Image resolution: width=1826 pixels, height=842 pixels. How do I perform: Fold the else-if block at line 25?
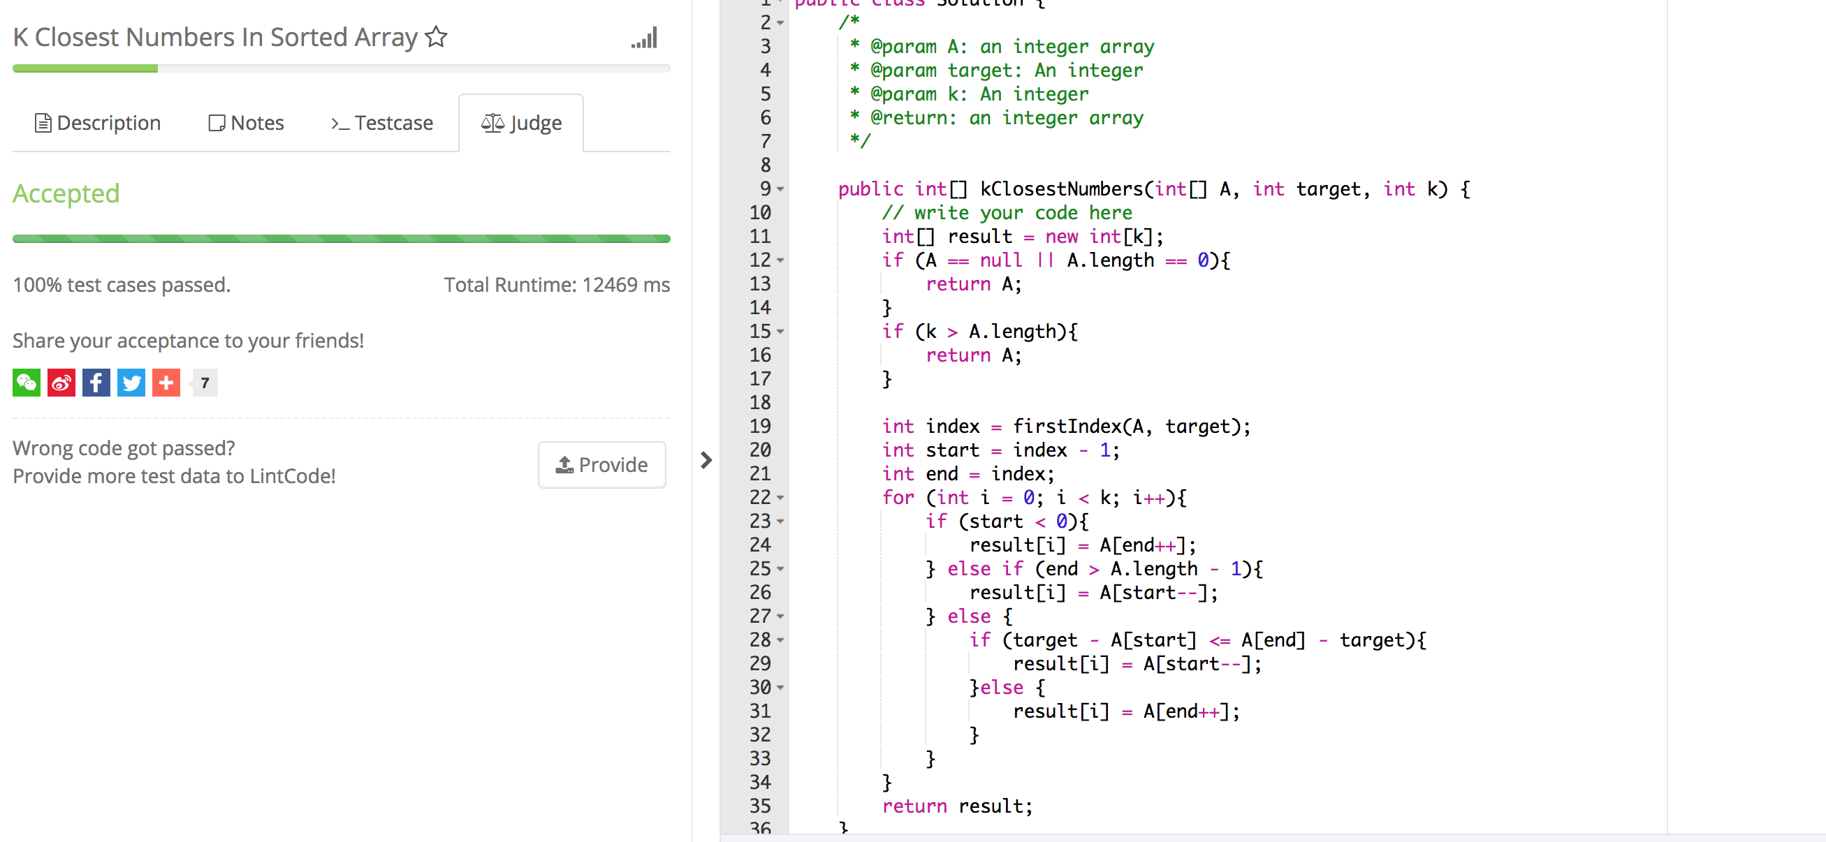click(x=780, y=569)
